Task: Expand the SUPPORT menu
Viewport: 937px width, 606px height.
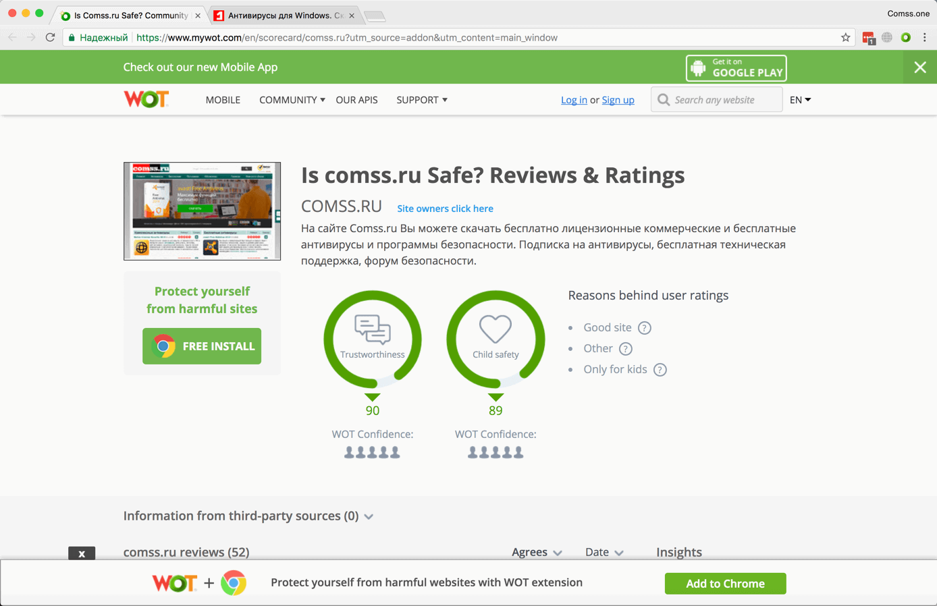Action: [x=422, y=100]
